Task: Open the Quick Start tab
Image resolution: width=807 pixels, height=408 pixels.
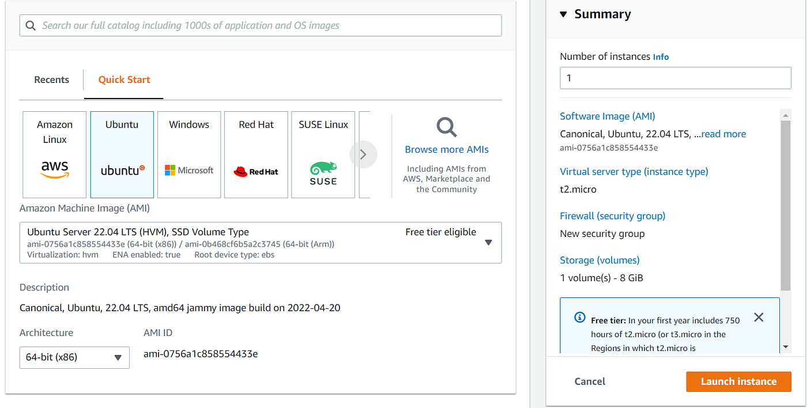Action: point(123,80)
